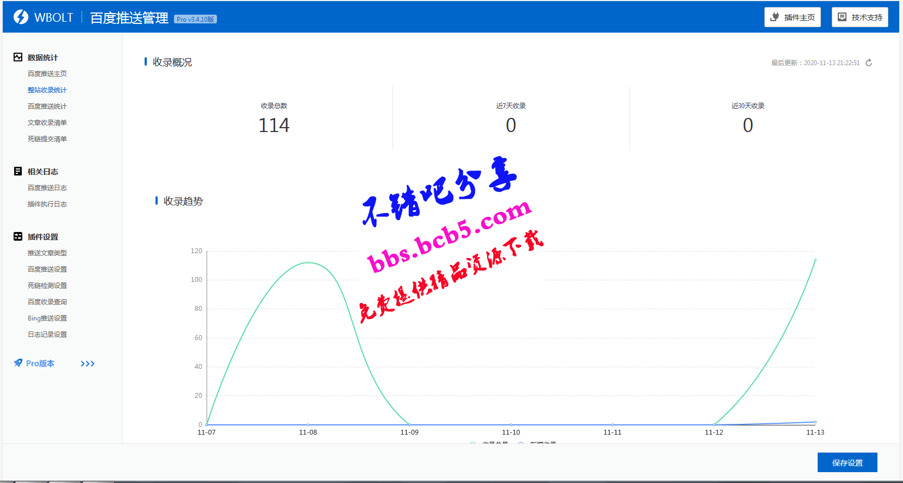The height and width of the screenshot is (483, 903).
Task: Select 整站收录统计 in sidebar
Action: 47,90
